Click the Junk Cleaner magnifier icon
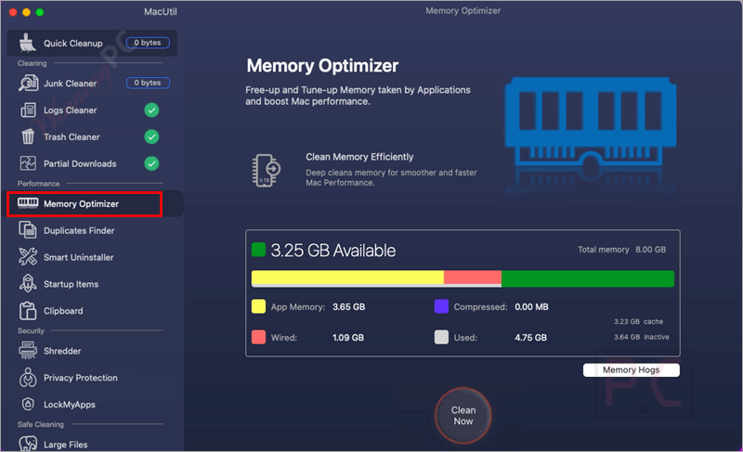The height and width of the screenshot is (452, 743). coord(28,84)
